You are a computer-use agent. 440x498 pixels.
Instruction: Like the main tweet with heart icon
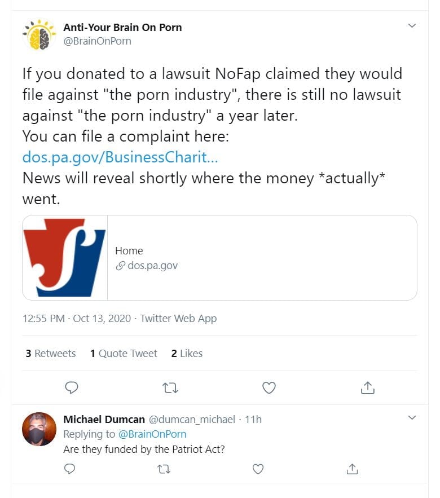[x=270, y=387]
